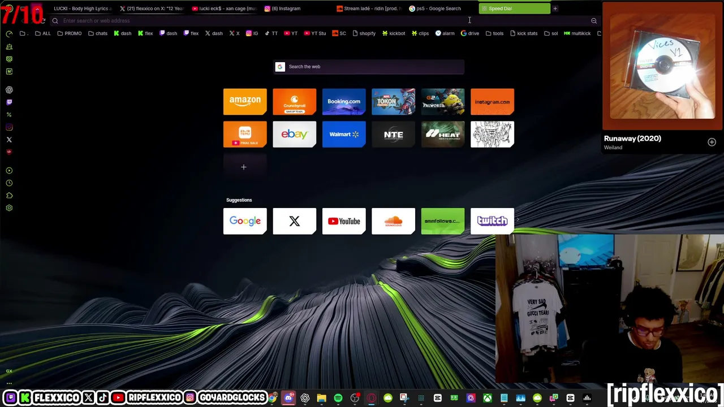Image resolution: width=724 pixels, height=407 pixels.
Task: Open the Walmart speed dial tile
Action: pyautogui.click(x=344, y=135)
